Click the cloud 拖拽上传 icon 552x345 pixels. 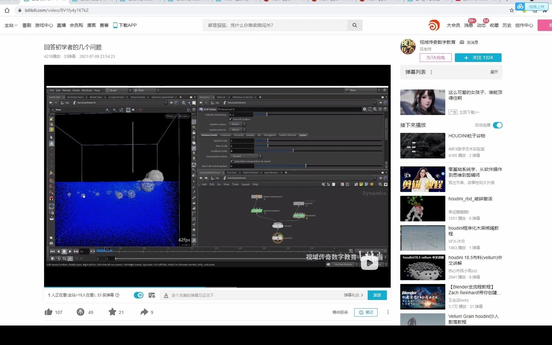tap(521, 6)
